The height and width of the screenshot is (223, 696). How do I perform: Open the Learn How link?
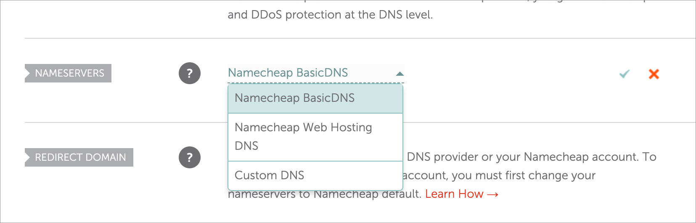pos(462,194)
